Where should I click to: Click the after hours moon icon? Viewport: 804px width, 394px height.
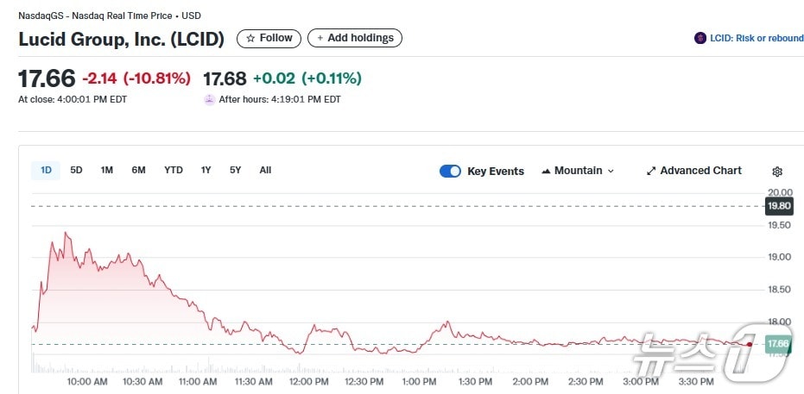(209, 99)
